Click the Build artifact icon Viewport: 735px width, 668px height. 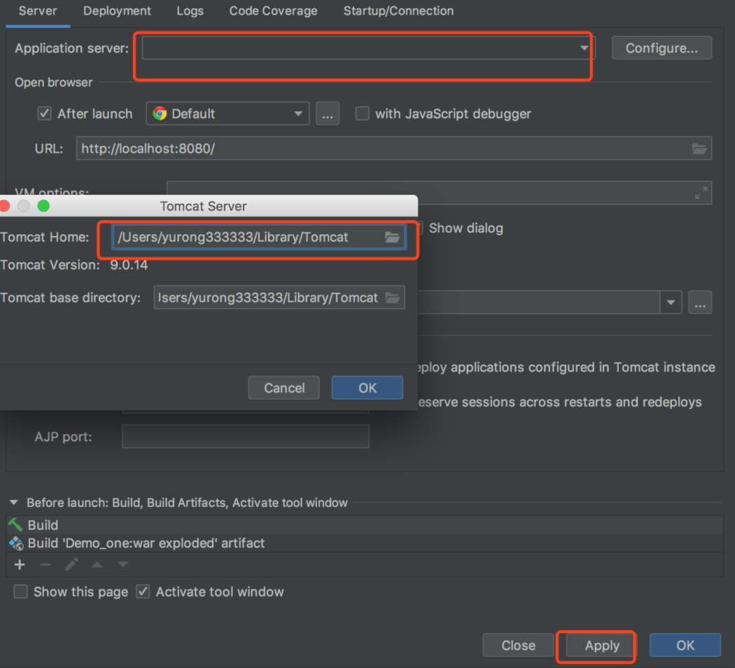pyautogui.click(x=16, y=543)
